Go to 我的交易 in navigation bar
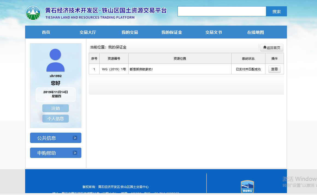Image resolution: width=317 pixels, height=195 pixels. pyautogui.click(x=130, y=32)
